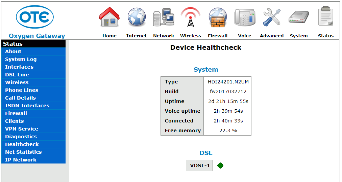Click the Build value fw2017032712
Screen dimensions: 342x182
click(x=228, y=92)
